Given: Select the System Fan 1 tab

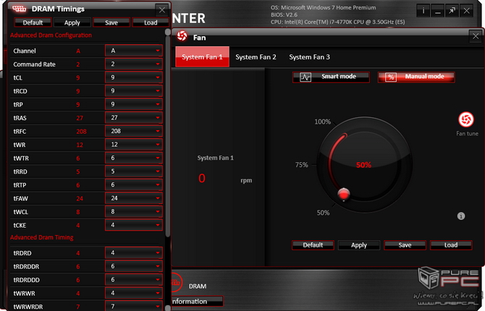Looking at the screenshot, I should click(202, 57).
